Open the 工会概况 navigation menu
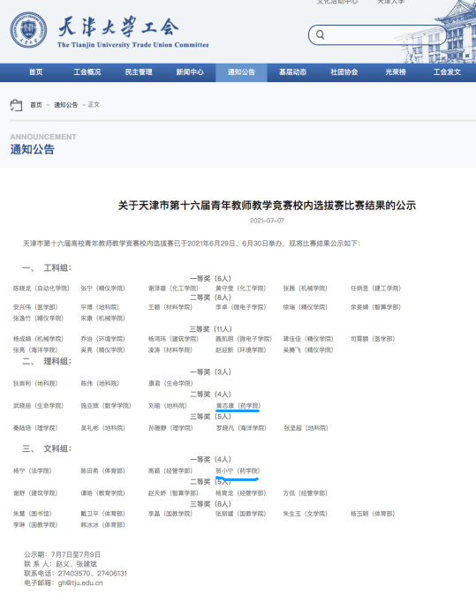This screenshot has height=609, width=476. point(87,72)
